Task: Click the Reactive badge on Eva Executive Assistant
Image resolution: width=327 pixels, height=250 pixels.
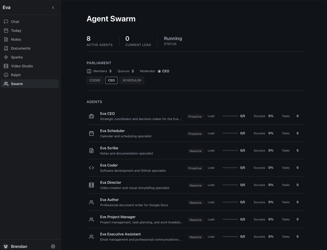Action: 196,237
